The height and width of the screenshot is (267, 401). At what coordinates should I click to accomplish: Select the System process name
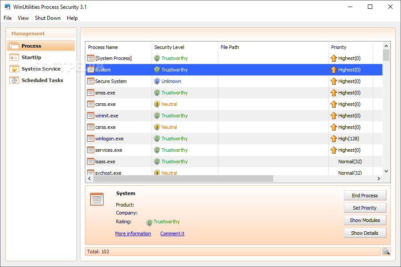tap(103, 70)
